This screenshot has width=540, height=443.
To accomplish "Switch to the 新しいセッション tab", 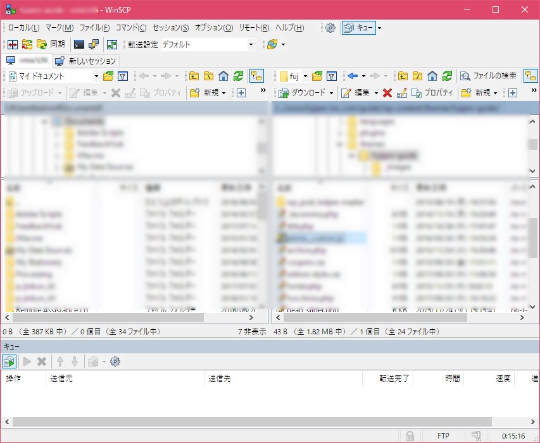I will point(85,61).
